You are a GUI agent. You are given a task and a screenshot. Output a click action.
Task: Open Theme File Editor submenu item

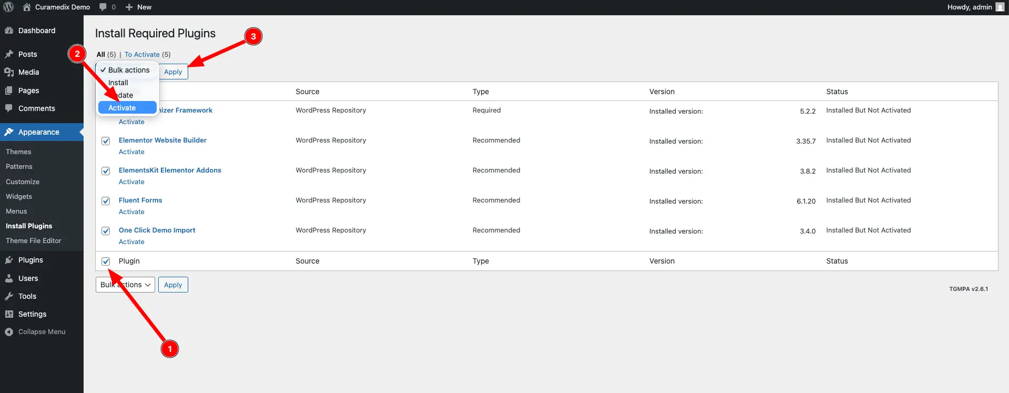(x=34, y=240)
